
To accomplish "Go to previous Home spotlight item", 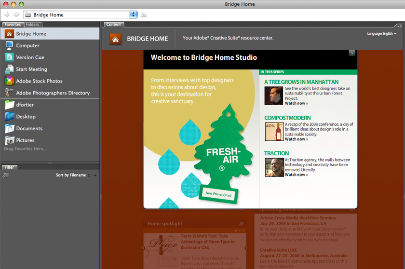I will pos(143,248).
